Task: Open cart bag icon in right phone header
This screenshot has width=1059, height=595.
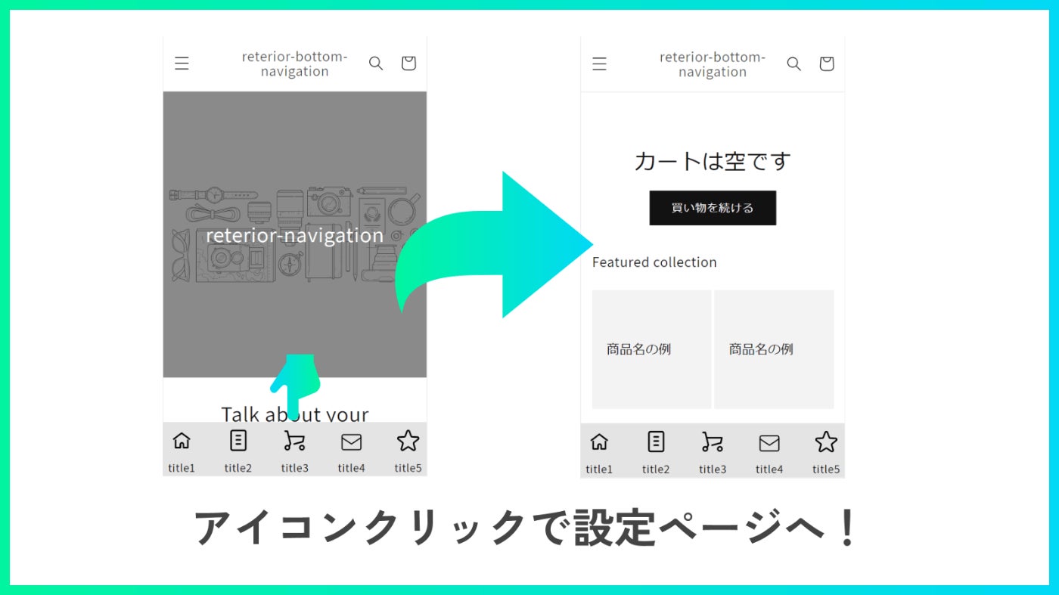Action: point(827,64)
